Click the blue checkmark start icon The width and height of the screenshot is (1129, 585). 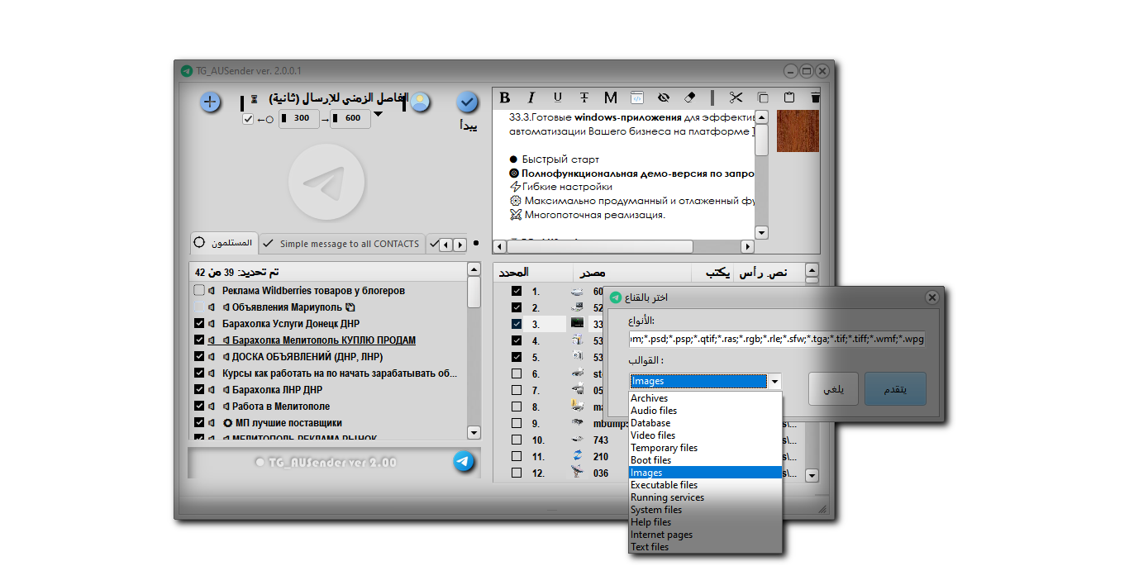[x=468, y=102]
